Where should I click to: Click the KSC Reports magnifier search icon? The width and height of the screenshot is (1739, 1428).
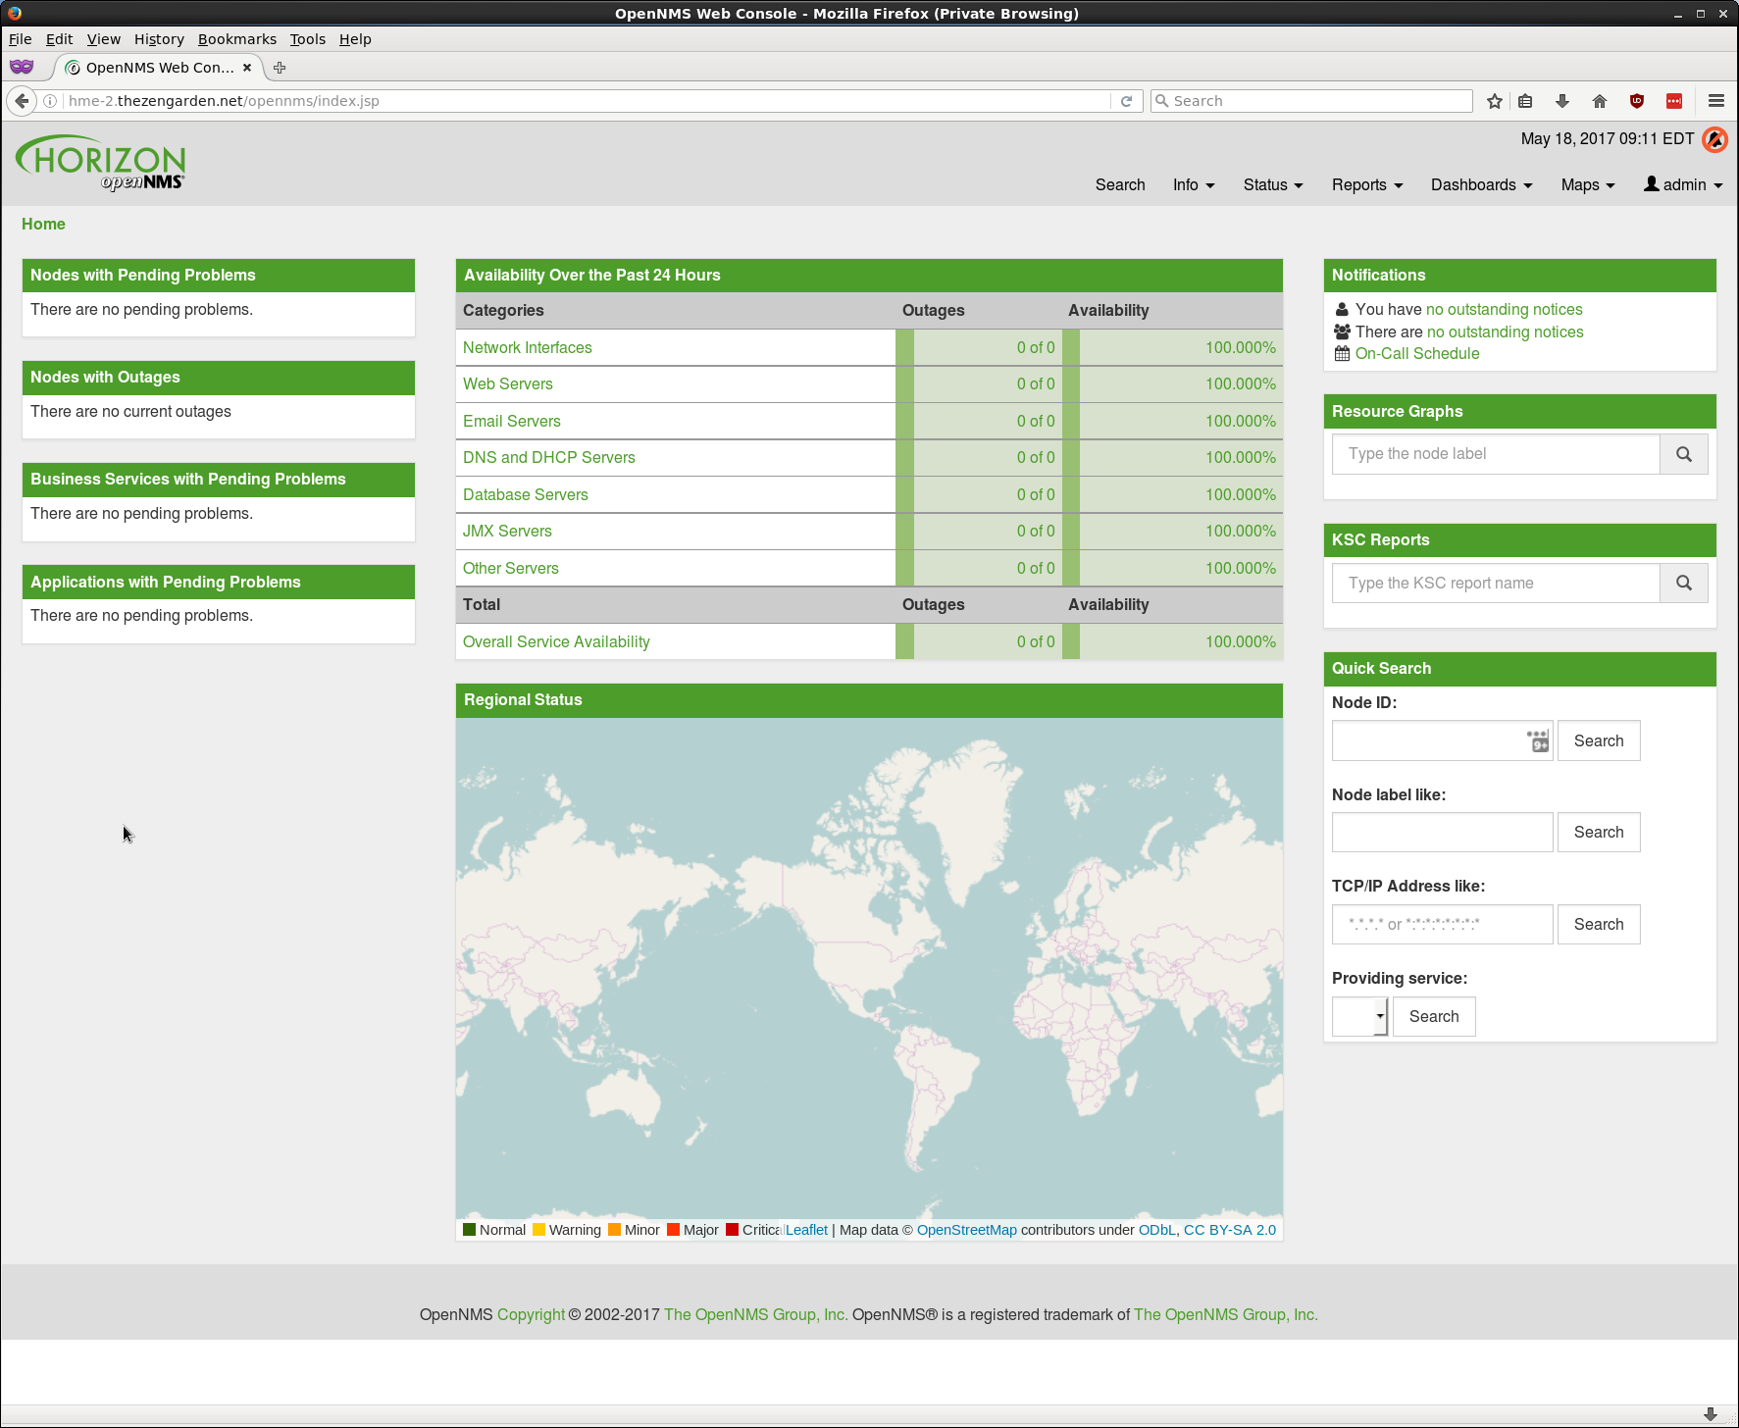(1683, 583)
